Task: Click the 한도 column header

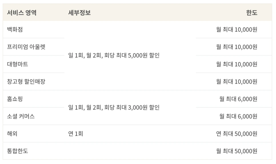Action: pos(252,13)
